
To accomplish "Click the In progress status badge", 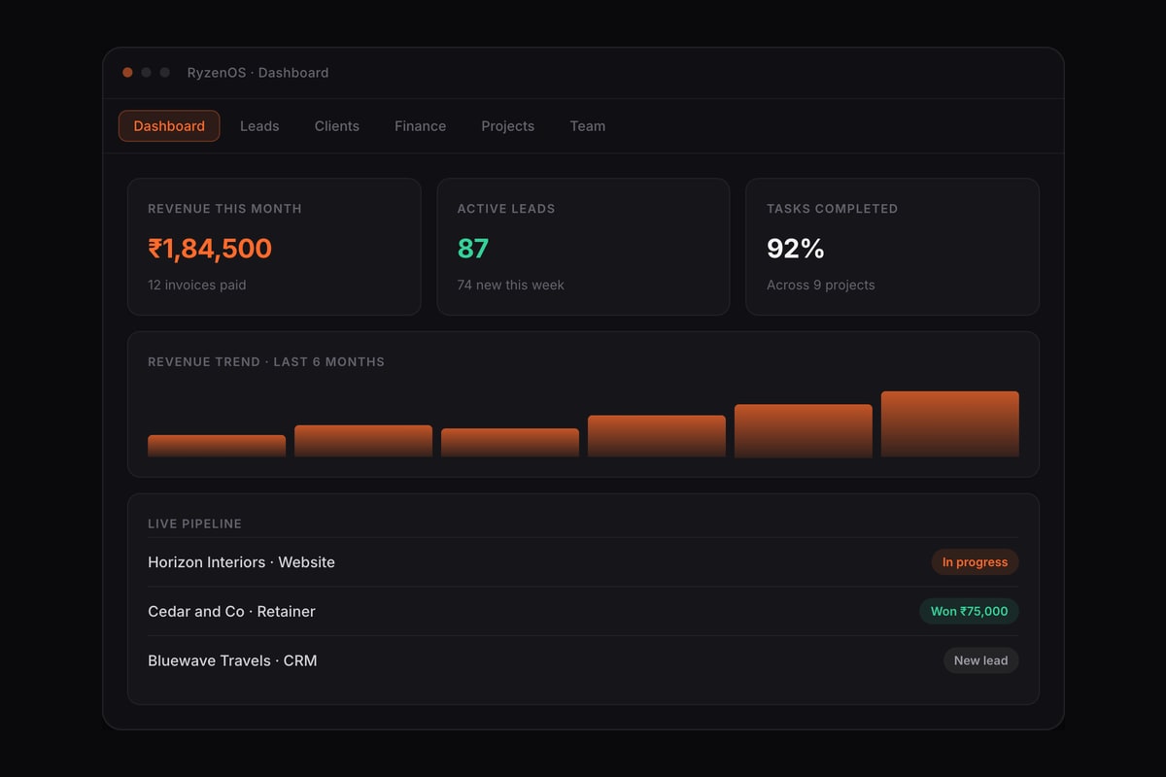I will click(x=975, y=562).
